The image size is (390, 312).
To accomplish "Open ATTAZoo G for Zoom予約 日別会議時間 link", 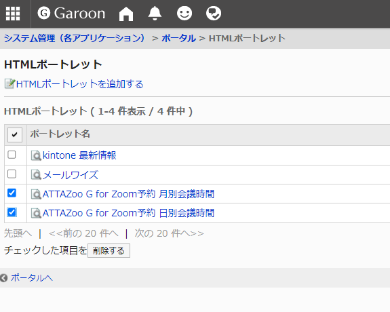I will (x=128, y=213).
